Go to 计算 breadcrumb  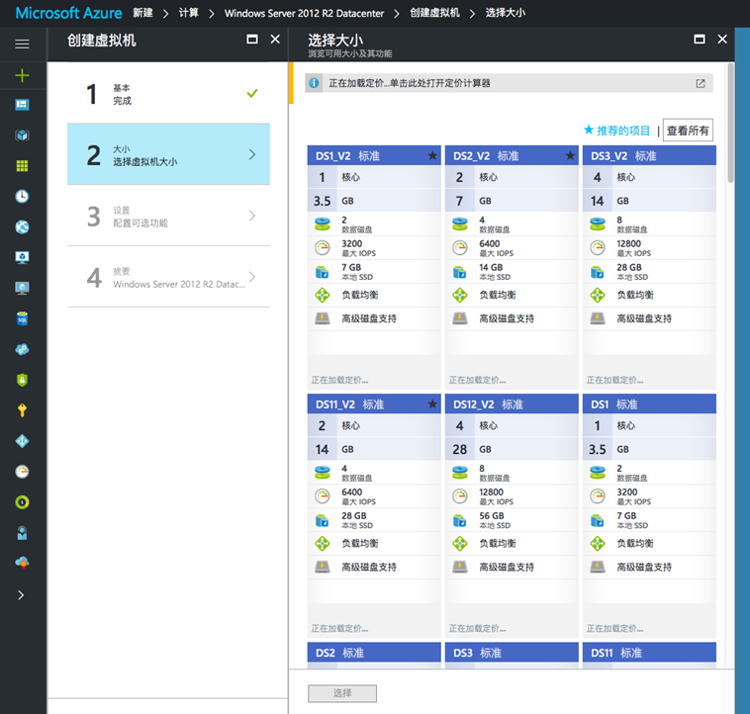pos(188,13)
